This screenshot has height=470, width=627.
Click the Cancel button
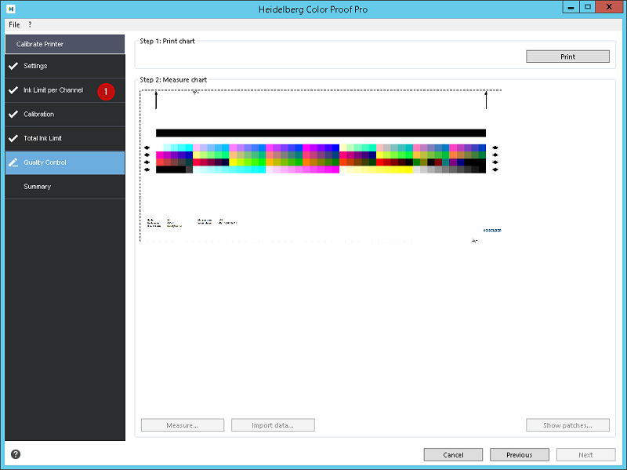click(x=453, y=455)
